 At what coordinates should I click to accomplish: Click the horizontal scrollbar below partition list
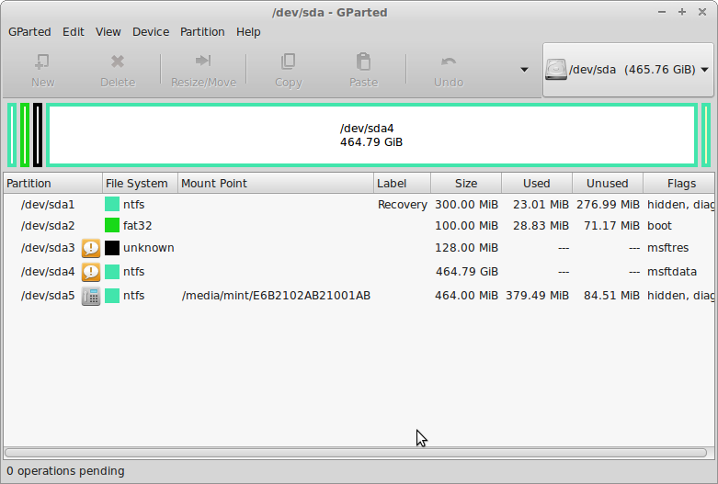(356, 453)
